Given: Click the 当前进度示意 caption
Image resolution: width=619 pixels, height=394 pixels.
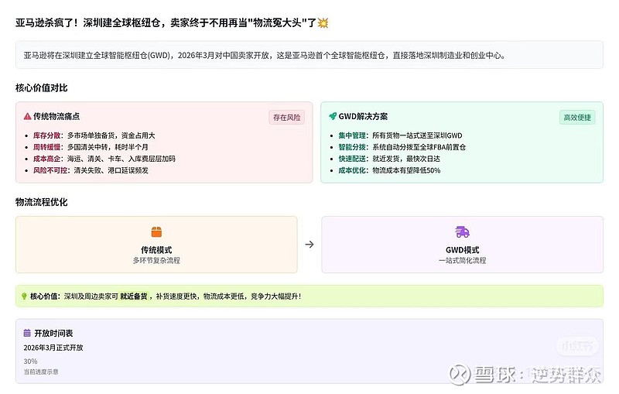Looking at the screenshot, I should click(x=41, y=372).
